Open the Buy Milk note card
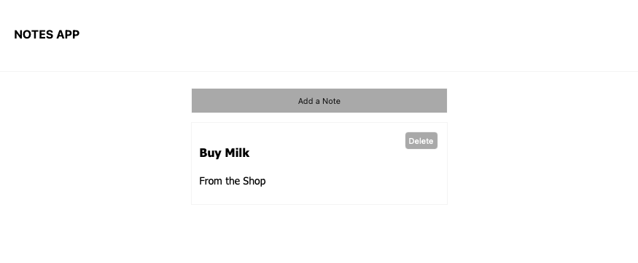Viewport: 638px width, 263px height. (x=319, y=163)
